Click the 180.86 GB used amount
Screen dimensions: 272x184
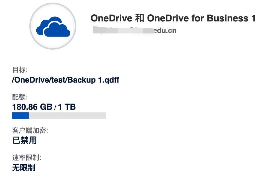(32, 107)
